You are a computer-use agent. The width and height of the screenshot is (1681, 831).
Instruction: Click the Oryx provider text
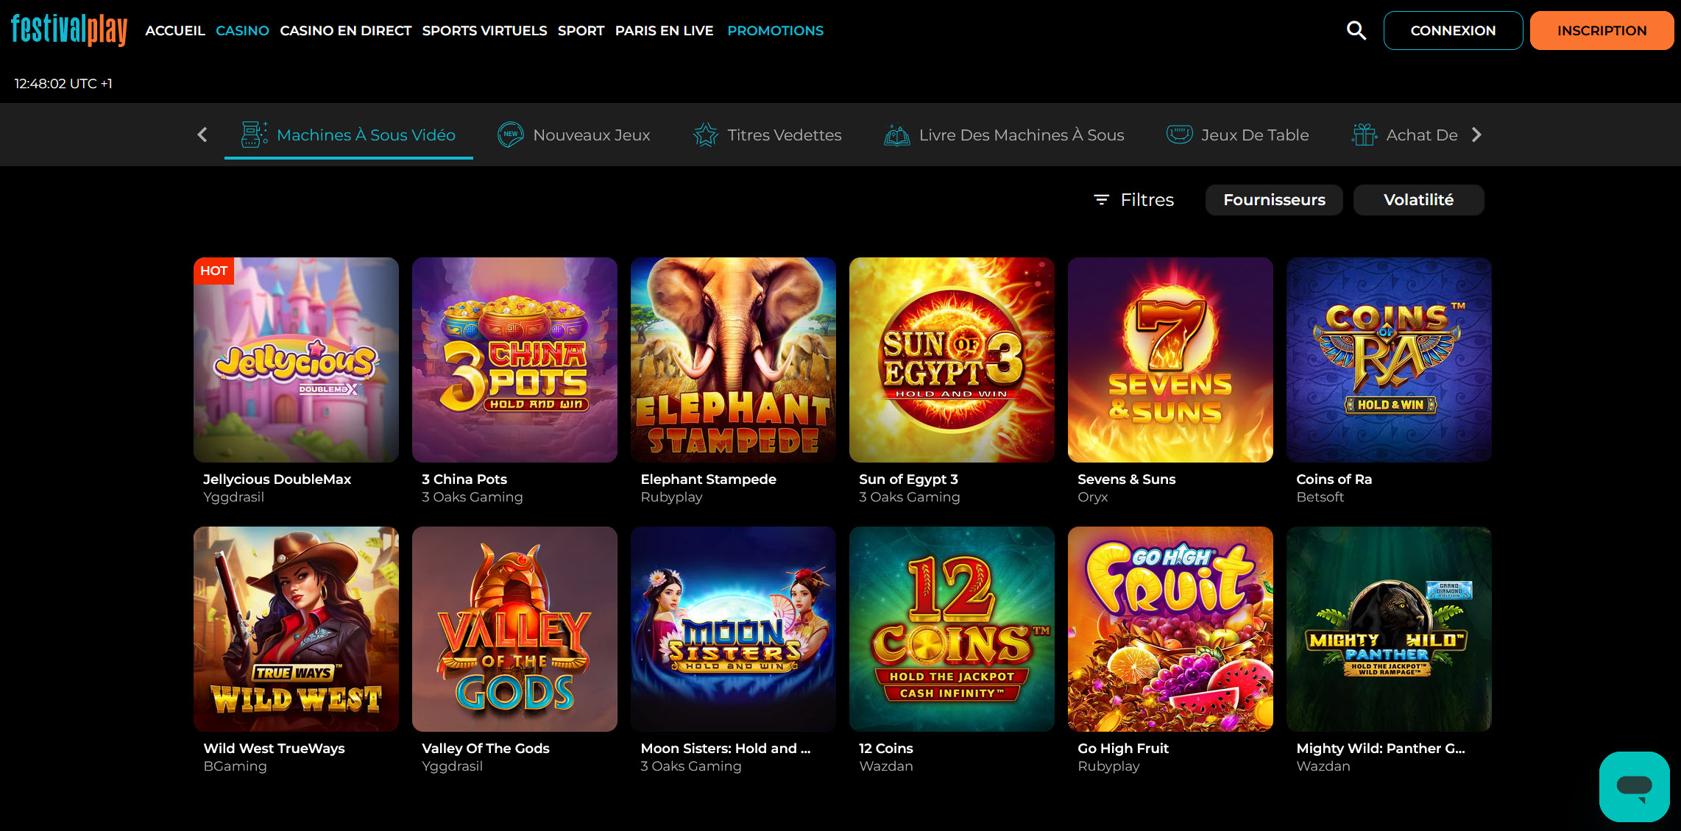1092,497
